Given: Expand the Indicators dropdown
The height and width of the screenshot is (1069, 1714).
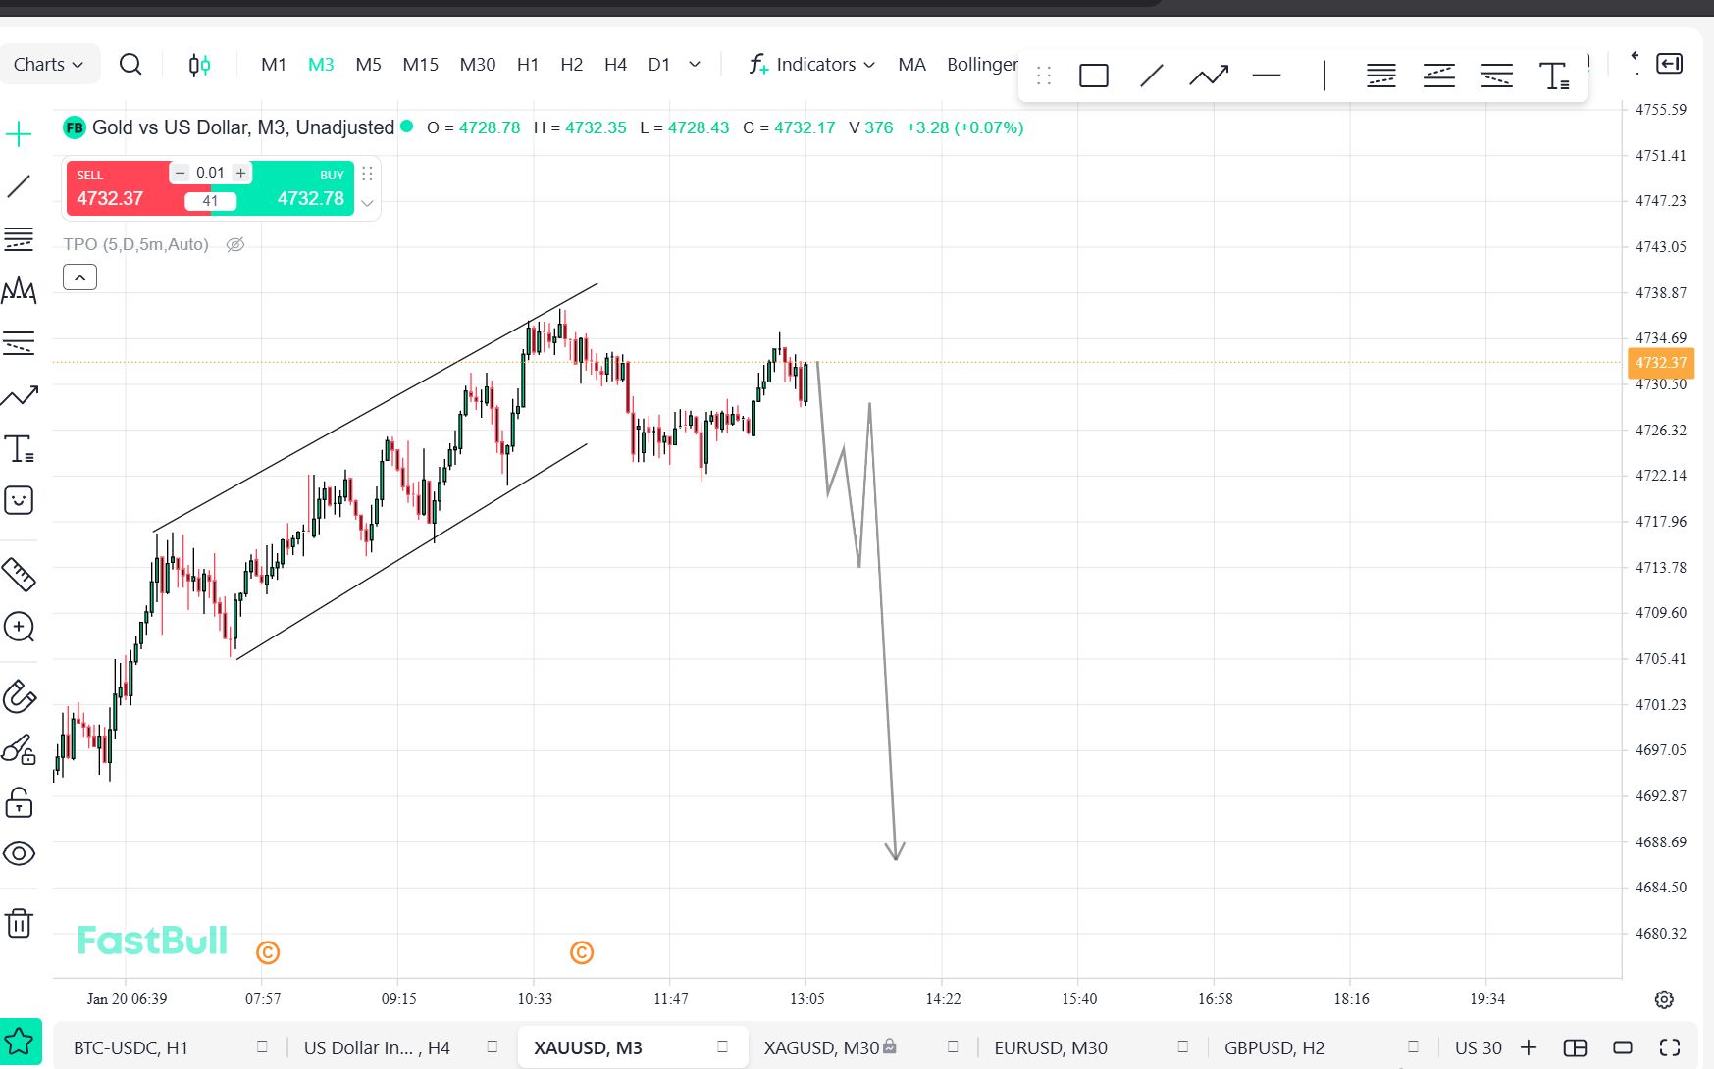Looking at the screenshot, I should [x=812, y=65].
